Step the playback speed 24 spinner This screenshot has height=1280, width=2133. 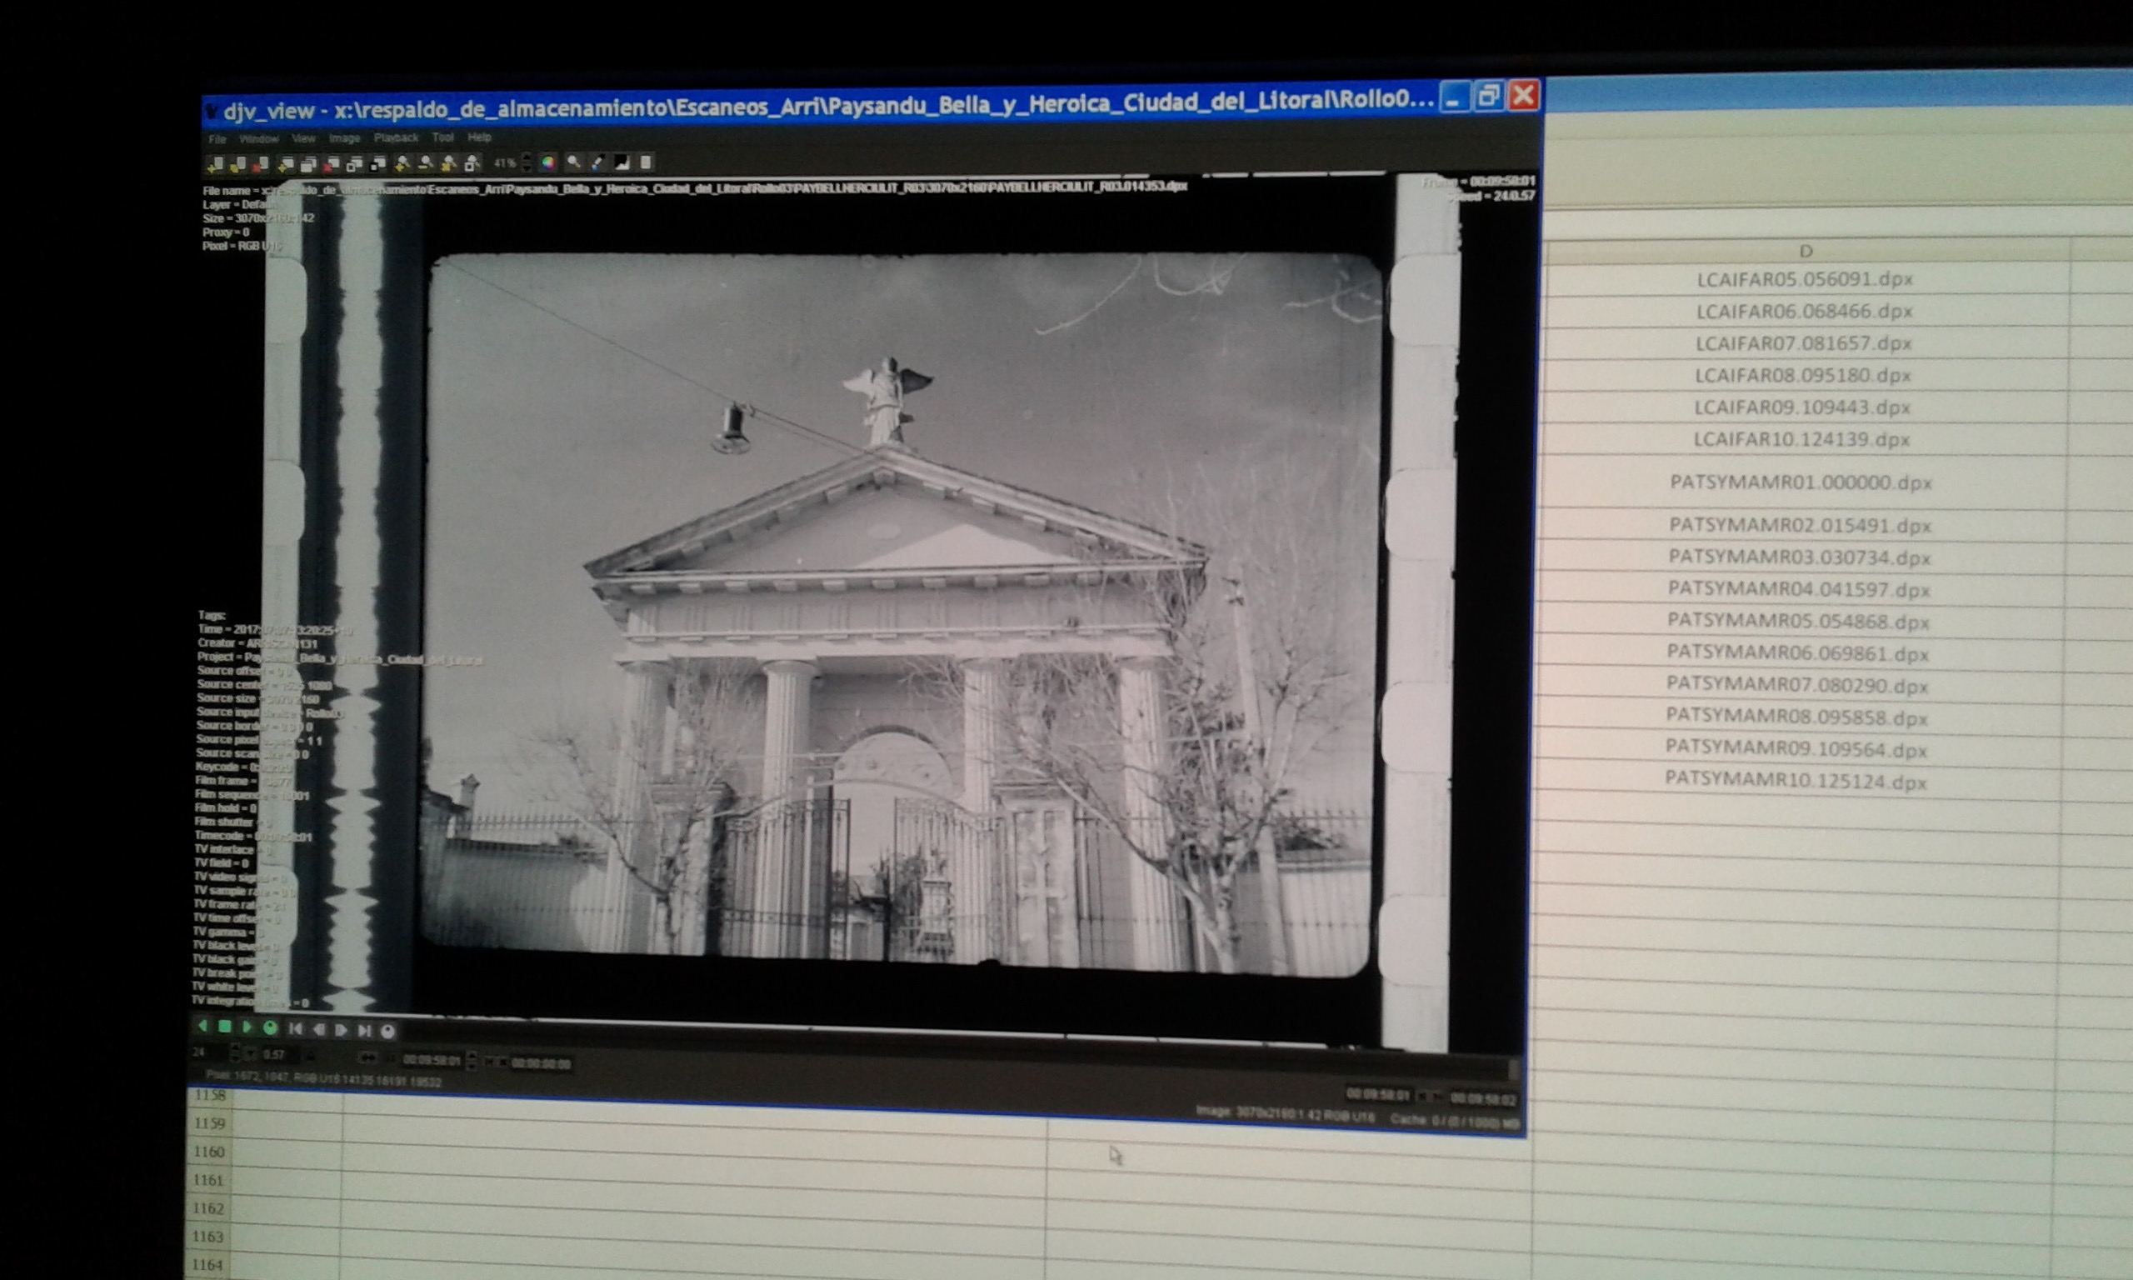click(235, 1055)
